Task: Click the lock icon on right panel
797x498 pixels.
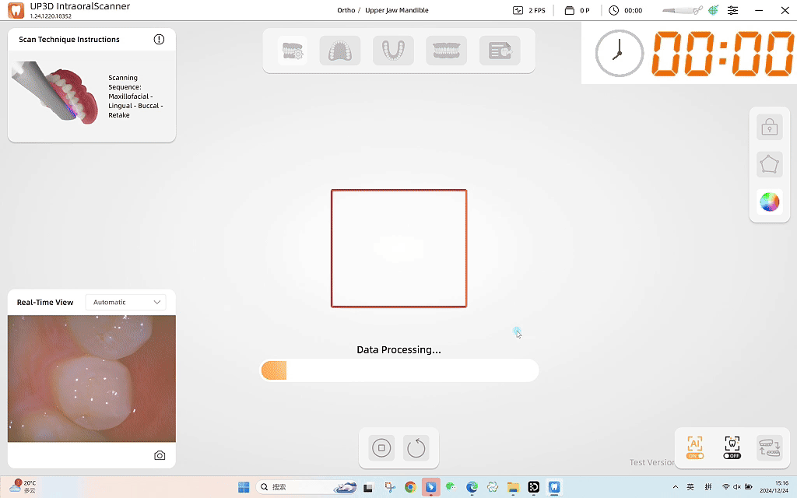Action: coord(769,127)
